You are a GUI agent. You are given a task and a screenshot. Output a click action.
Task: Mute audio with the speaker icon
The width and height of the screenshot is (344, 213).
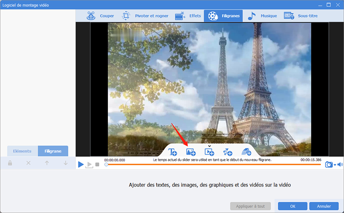340,164
